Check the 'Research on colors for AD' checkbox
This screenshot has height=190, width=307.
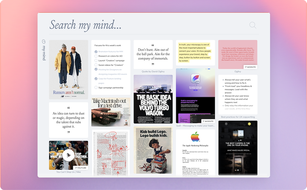tap(96, 56)
